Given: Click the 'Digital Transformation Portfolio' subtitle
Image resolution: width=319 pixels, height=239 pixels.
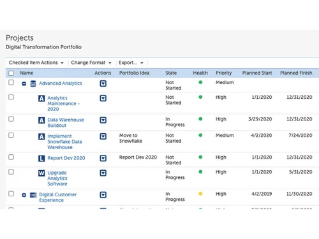Looking at the screenshot, I should click(43, 47).
